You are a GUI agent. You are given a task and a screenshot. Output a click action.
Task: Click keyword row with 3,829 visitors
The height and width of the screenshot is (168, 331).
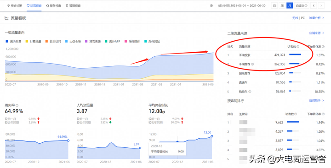point(276,150)
